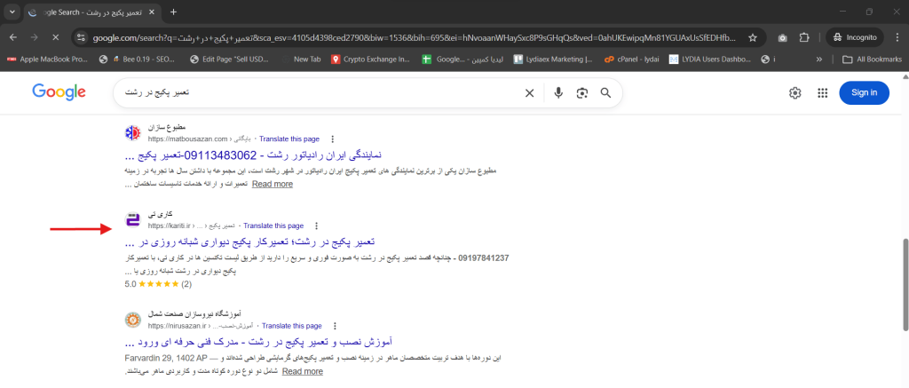Open result titled with 09113483062
The width and height of the screenshot is (909, 388).
[x=253, y=154]
